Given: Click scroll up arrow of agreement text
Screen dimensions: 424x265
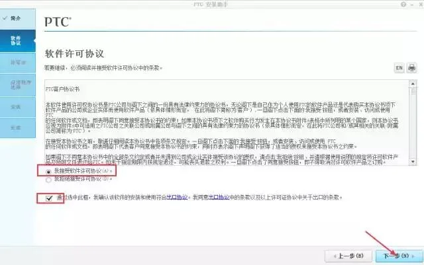Looking at the screenshot, I should point(413,84).
